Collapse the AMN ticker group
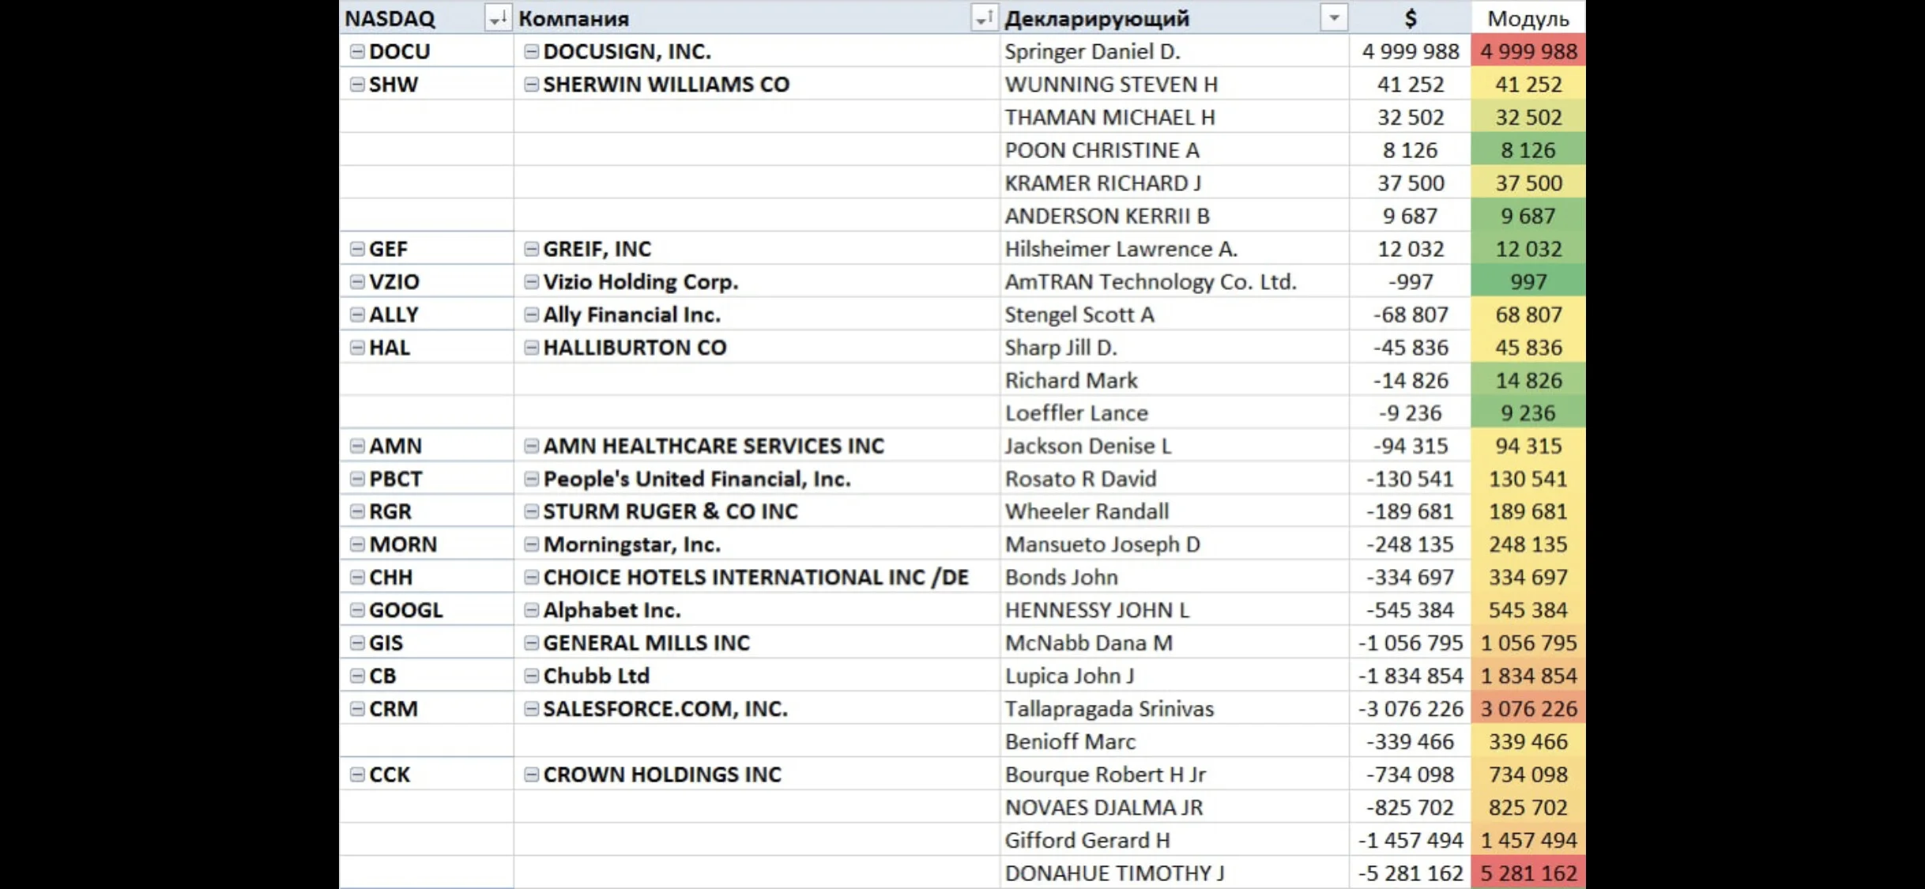 (357, 446)
